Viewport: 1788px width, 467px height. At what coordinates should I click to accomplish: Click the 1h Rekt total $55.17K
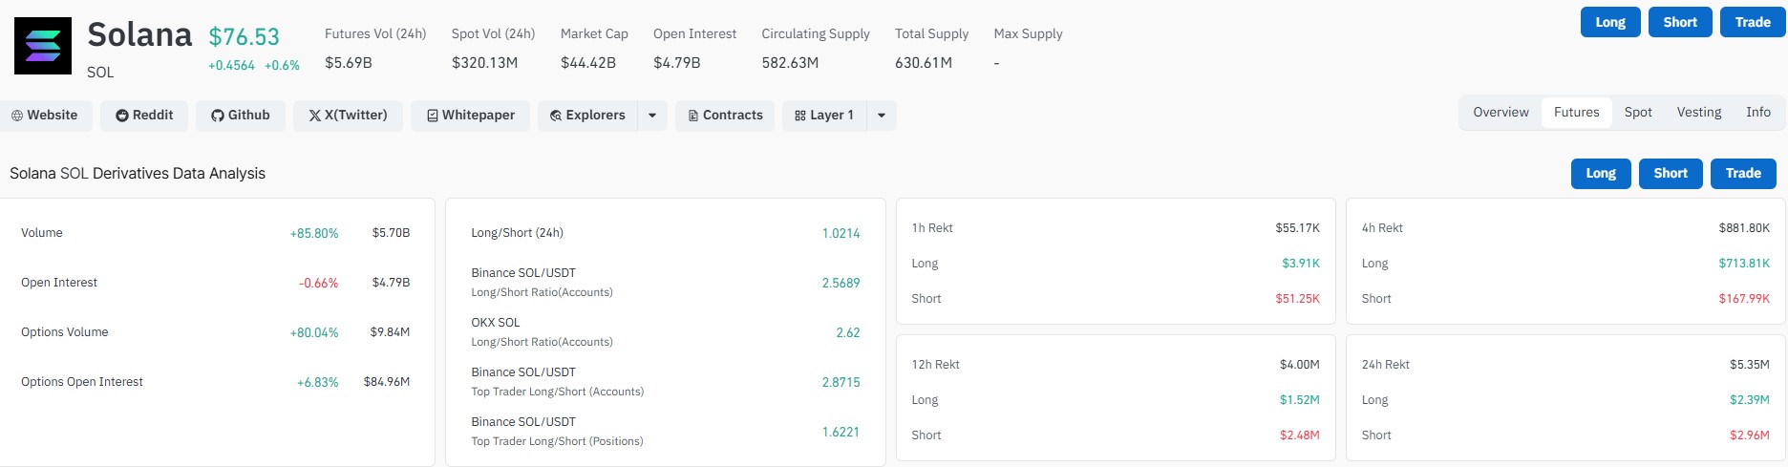(1297, 228)
